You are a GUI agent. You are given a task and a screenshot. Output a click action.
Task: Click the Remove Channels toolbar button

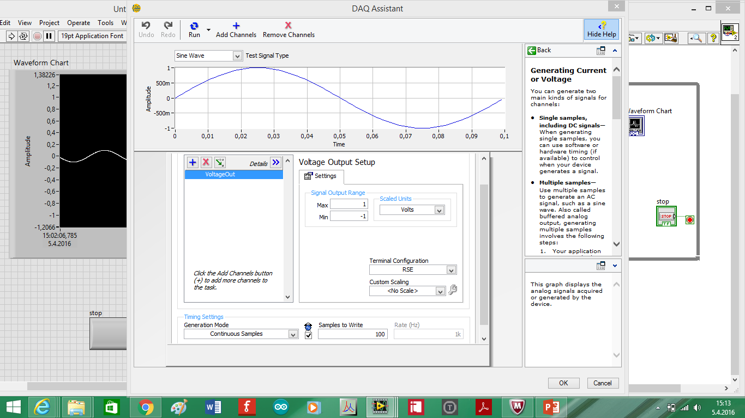(289, 29)
